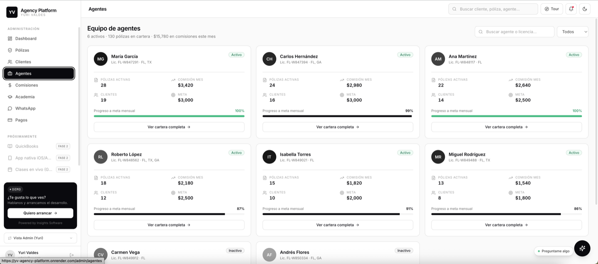
Task: Expand the Vista Admin (Yuri) view switcher
Action: (40, 238)
